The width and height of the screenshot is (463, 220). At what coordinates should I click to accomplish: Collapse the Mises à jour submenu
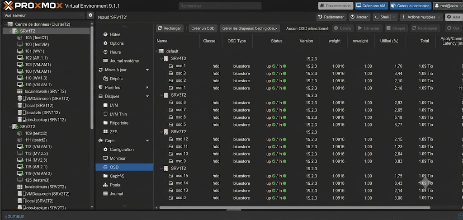click(x=147, y=70)
